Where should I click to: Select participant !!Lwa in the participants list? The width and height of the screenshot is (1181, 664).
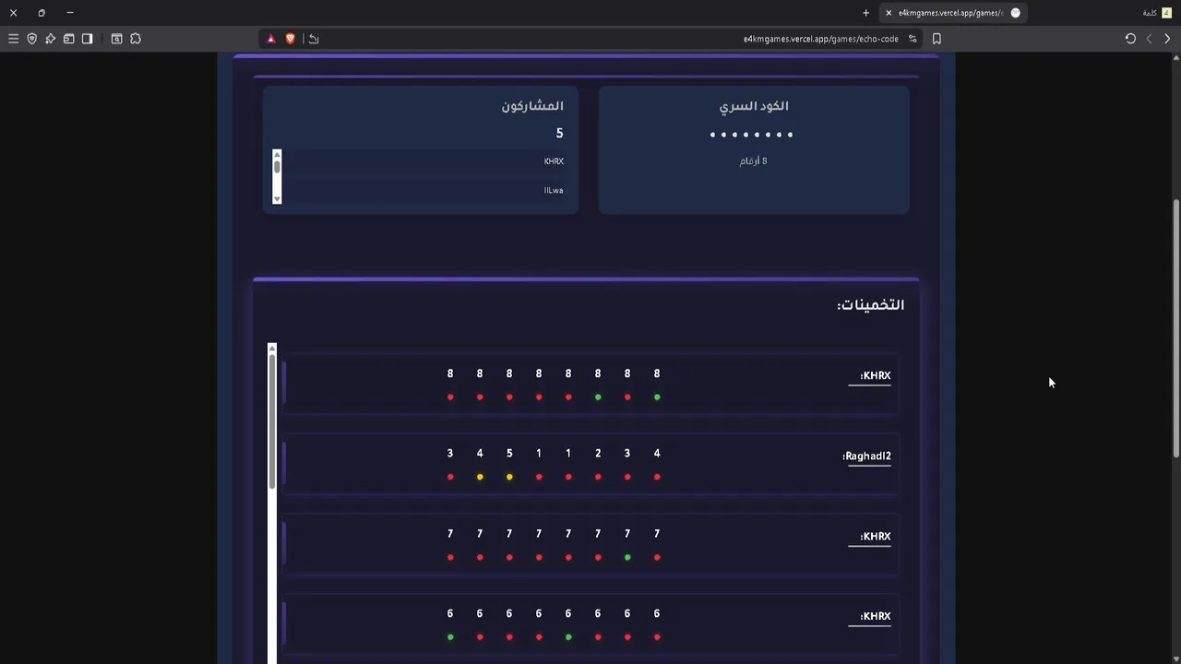[x=554, y=190]
